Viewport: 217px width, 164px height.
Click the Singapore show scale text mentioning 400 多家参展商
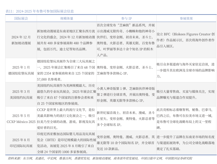click(x=66, y=40)
